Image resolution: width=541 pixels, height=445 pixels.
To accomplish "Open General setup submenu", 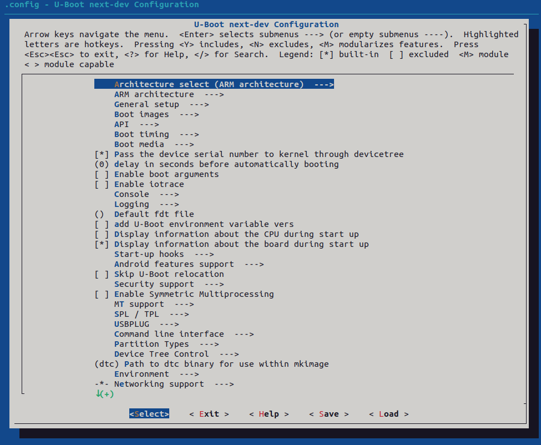I will [x=161, y=104].
